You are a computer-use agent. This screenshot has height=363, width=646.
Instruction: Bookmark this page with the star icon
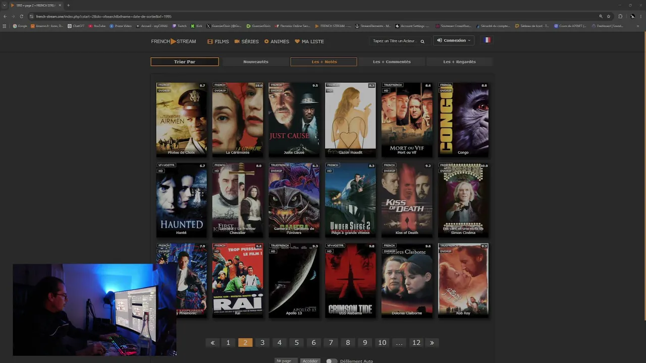coord(609,16)
